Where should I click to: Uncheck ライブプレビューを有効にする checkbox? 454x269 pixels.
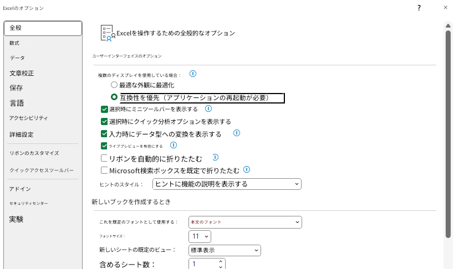[x=104, y=146]
